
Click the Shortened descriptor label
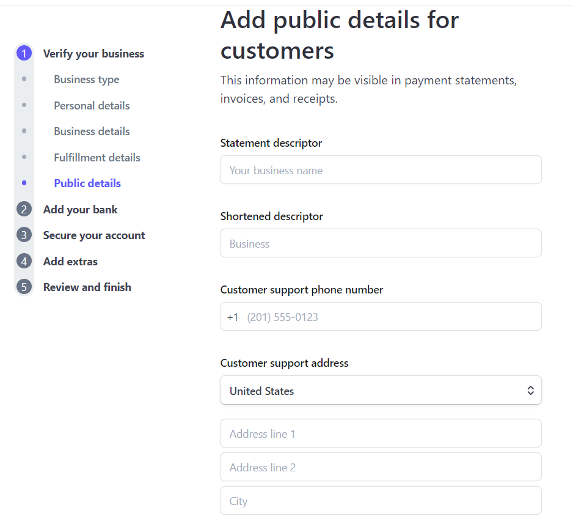pyautogui.click(x=271, y=216)
